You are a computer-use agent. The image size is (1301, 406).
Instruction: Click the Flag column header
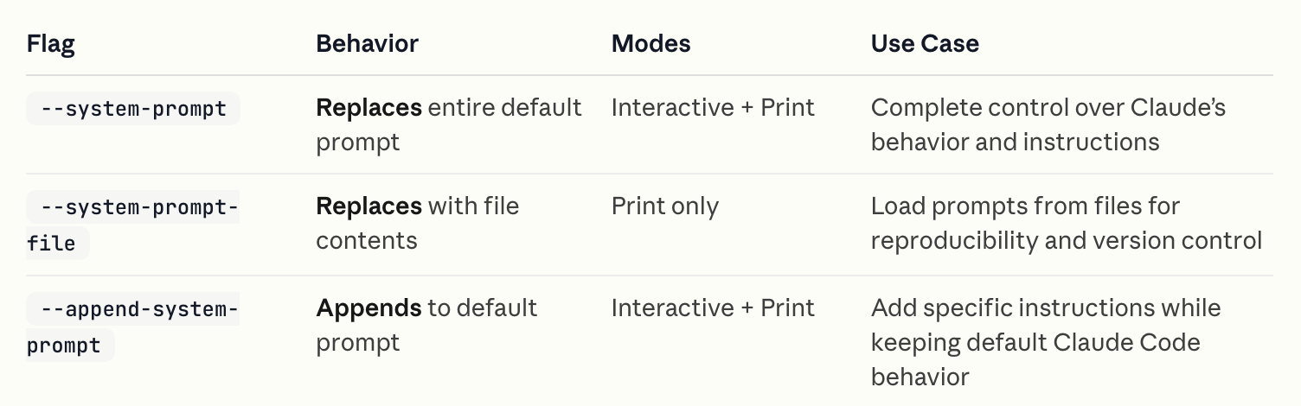51,43
